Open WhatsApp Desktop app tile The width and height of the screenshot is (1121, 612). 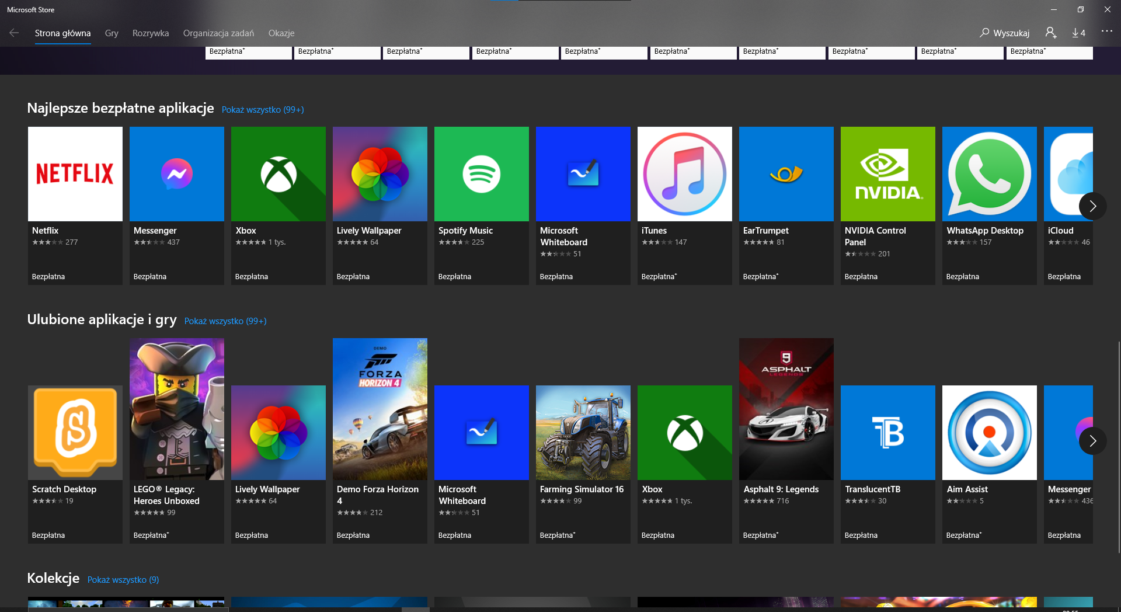tap(990, 206)
